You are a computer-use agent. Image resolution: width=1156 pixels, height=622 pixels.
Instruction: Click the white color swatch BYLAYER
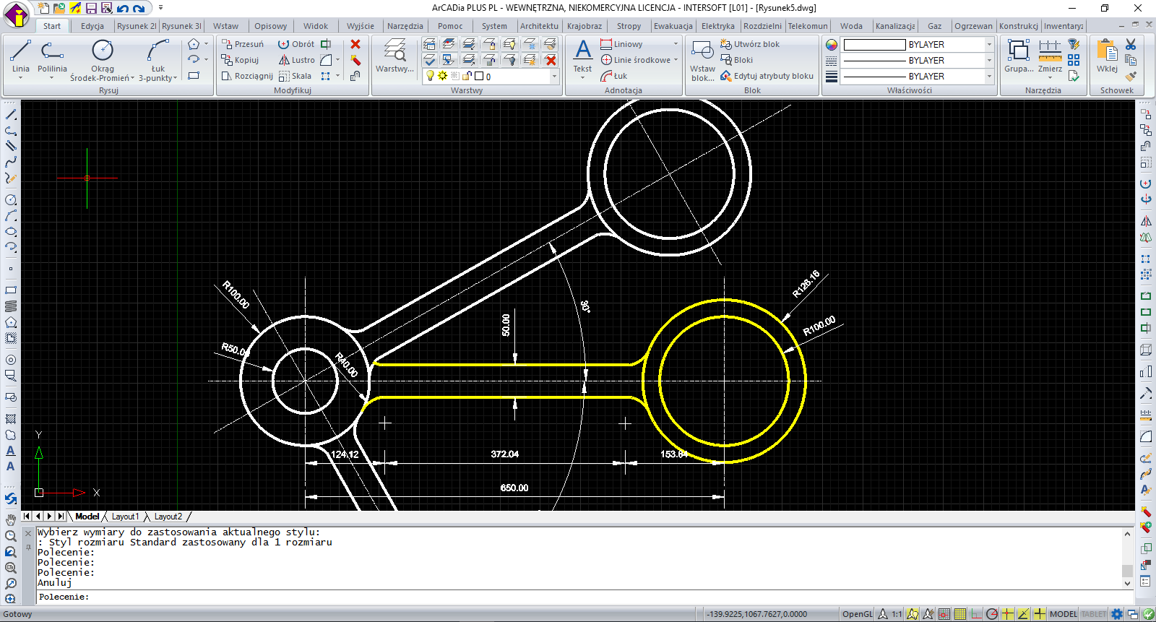pyautogui.click(x=874, y=45)
